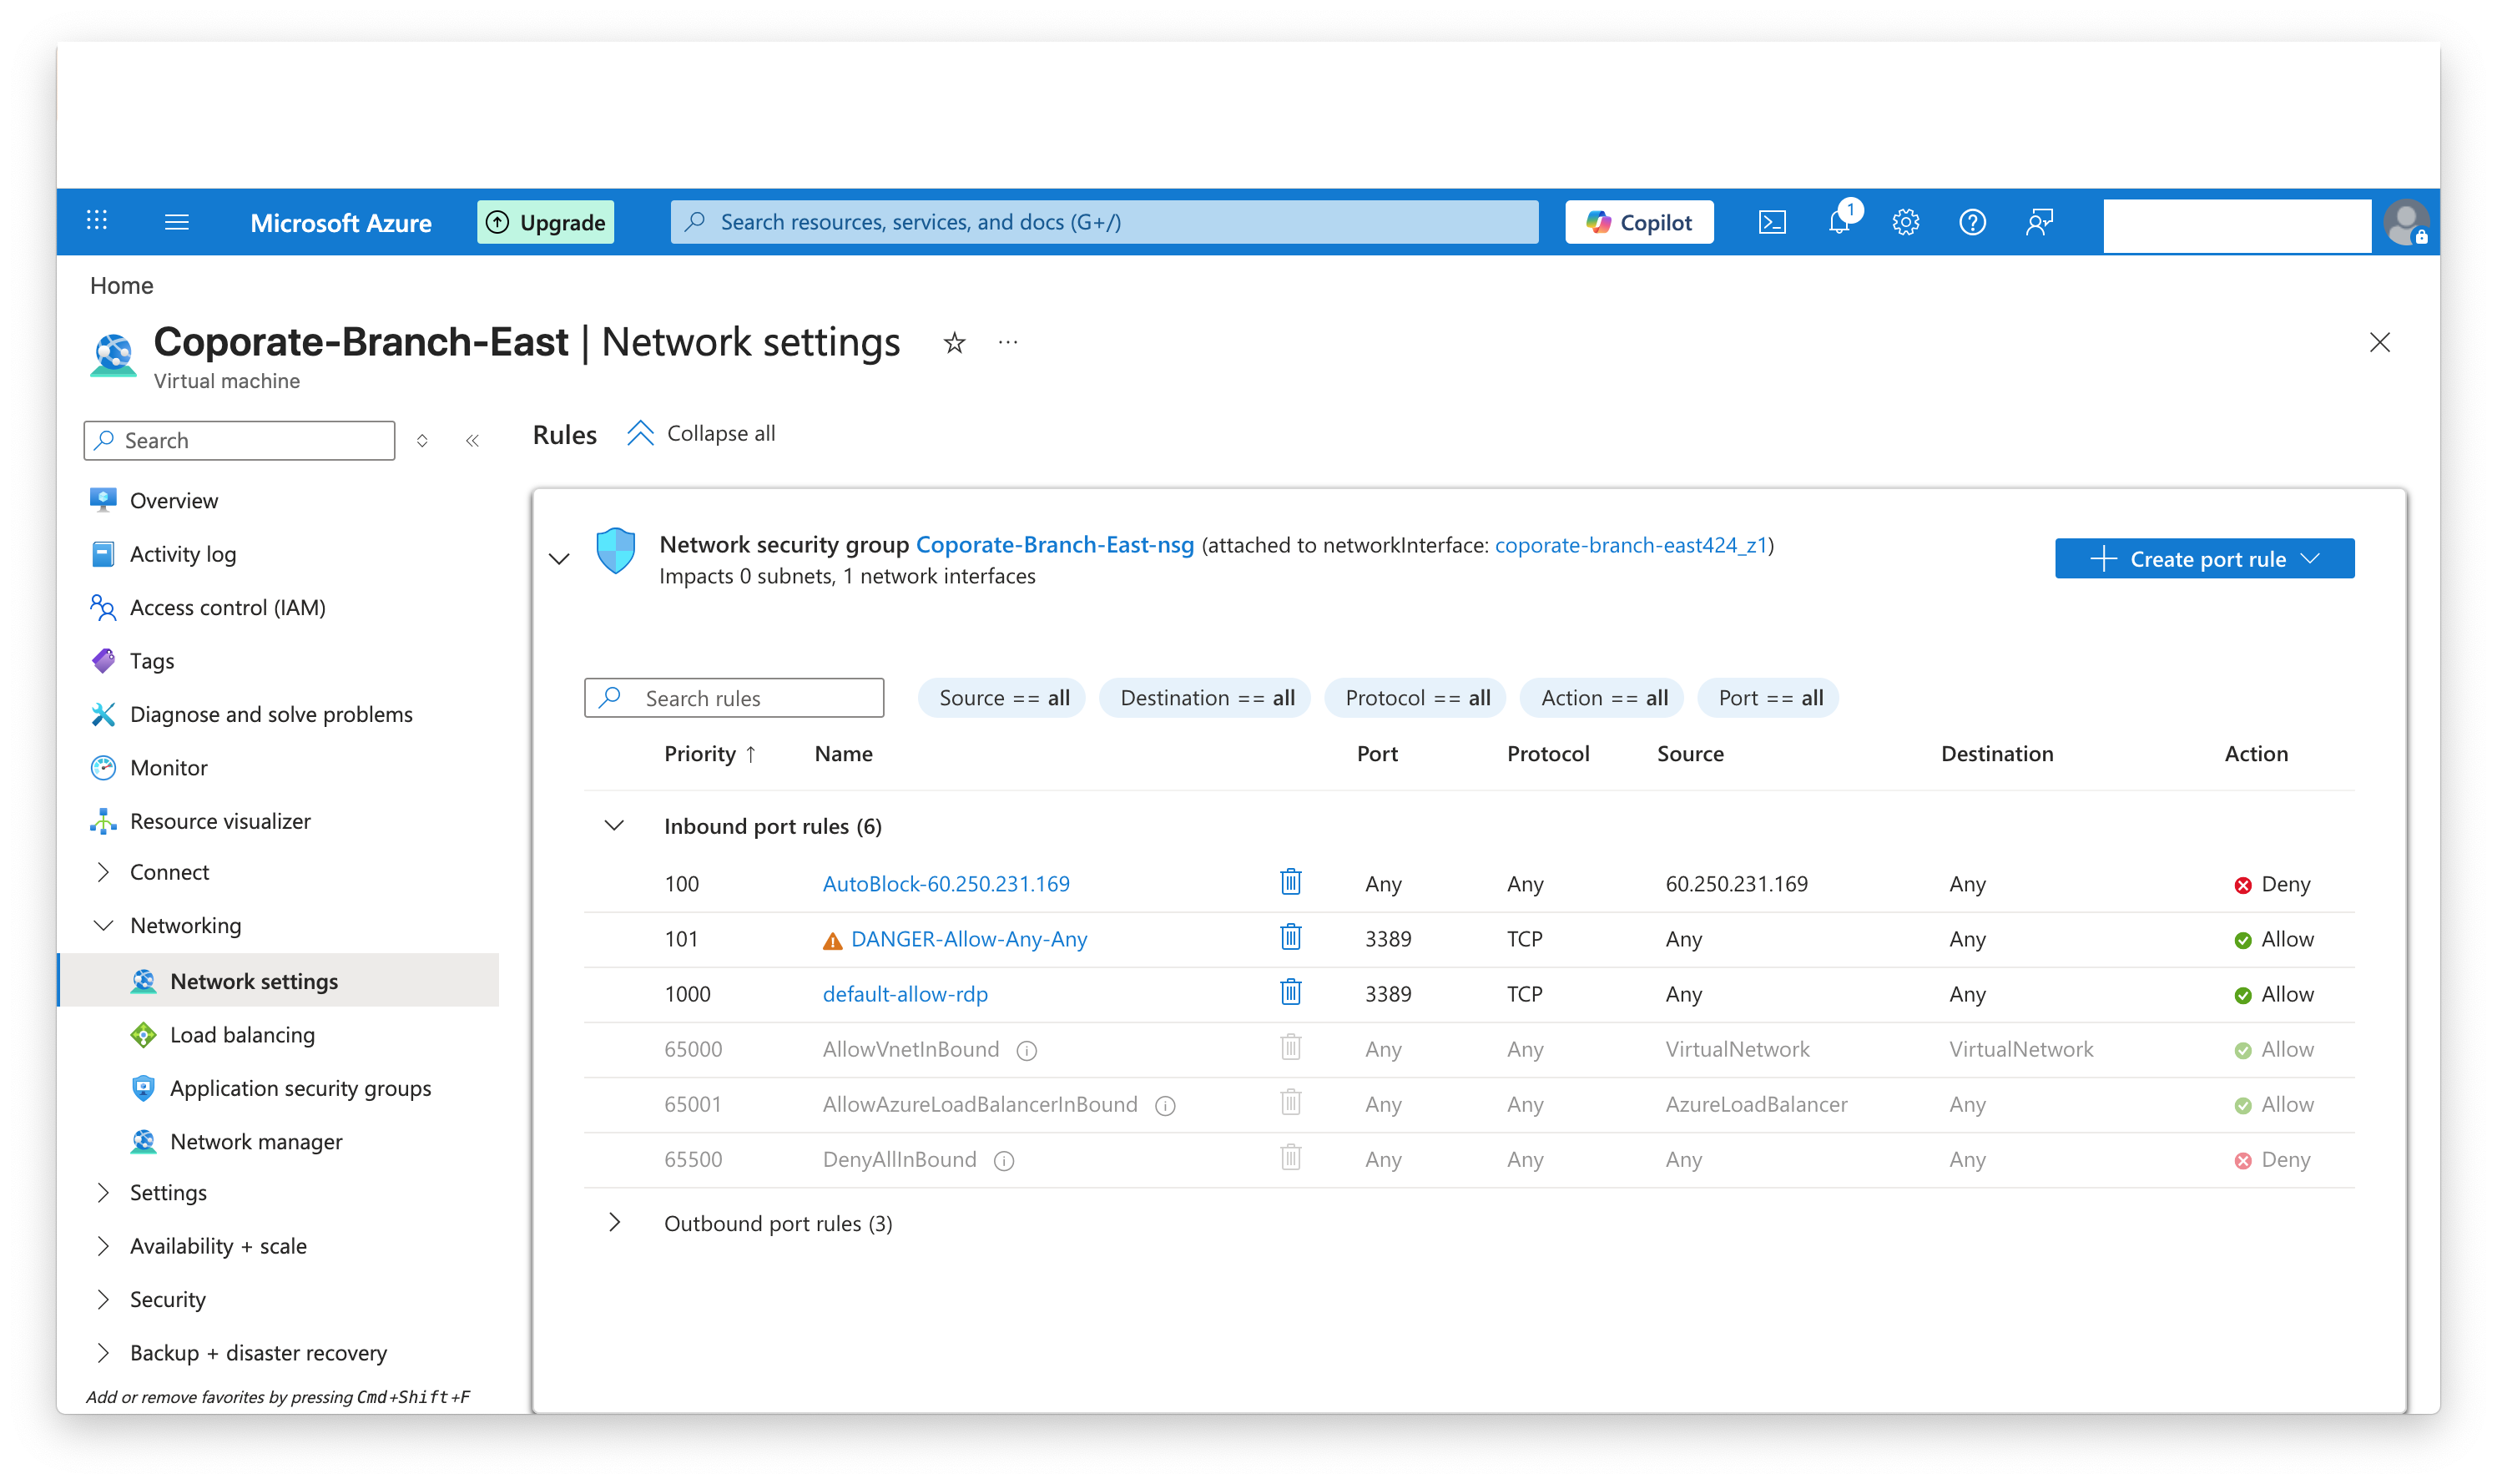Expand the Outbound port rules section
This screenshot has height=1484, width=2497.
pyautogui.click(x=615, y=1222)
